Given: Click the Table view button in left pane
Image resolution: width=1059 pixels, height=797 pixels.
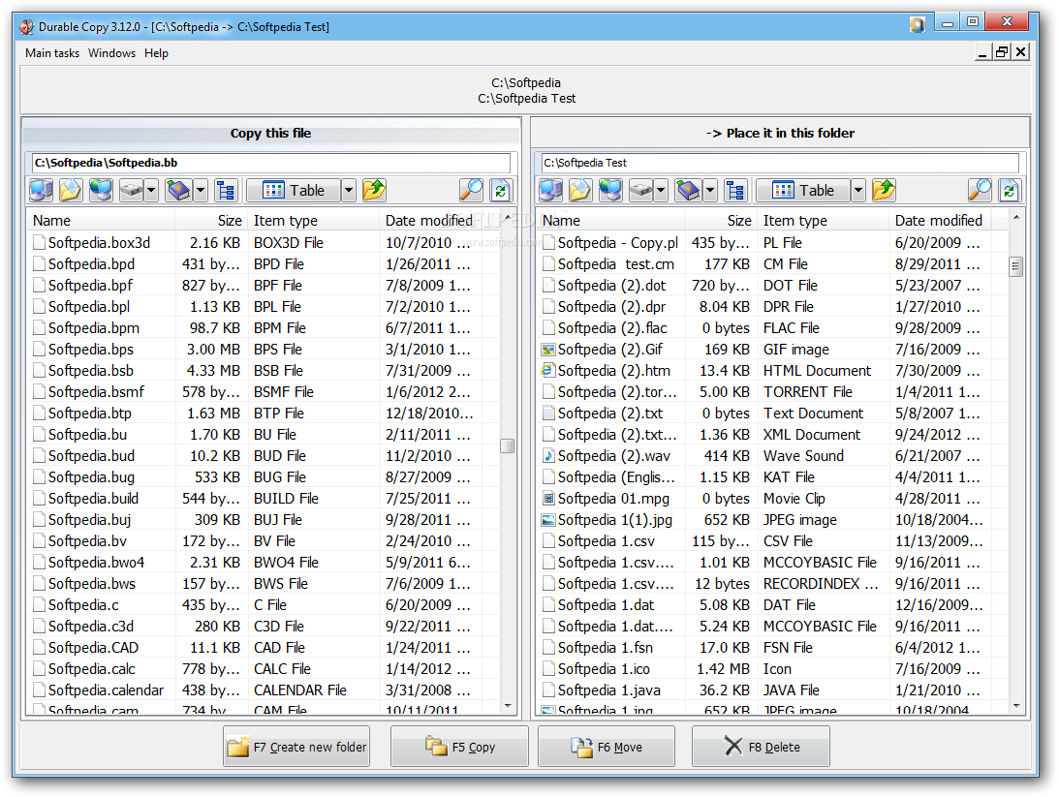Looking at the screenshot, I should pyautogui.click(x=294, y=191).
